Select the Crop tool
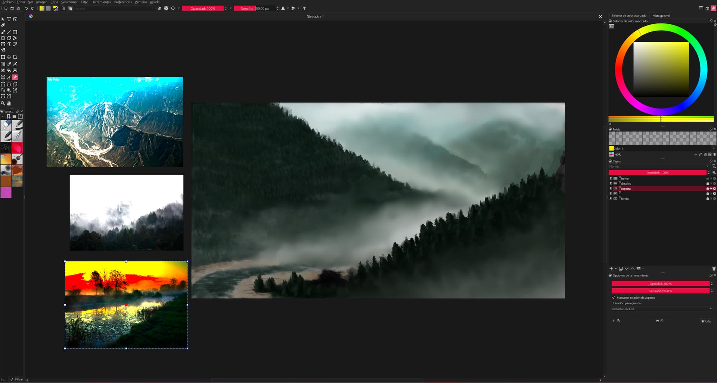The image size is (717, 383). pyautogui.click(x=15, y=57)
